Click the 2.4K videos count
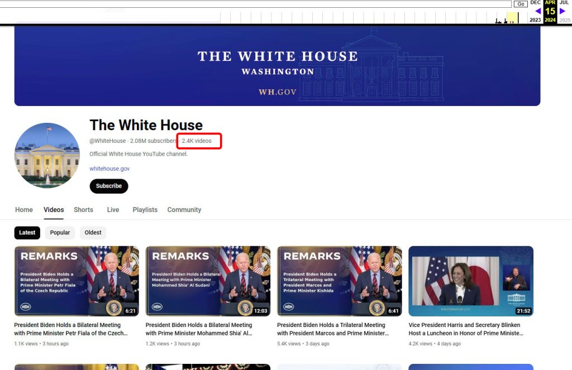This screenshot has height=370, width=572. (197, 141)
